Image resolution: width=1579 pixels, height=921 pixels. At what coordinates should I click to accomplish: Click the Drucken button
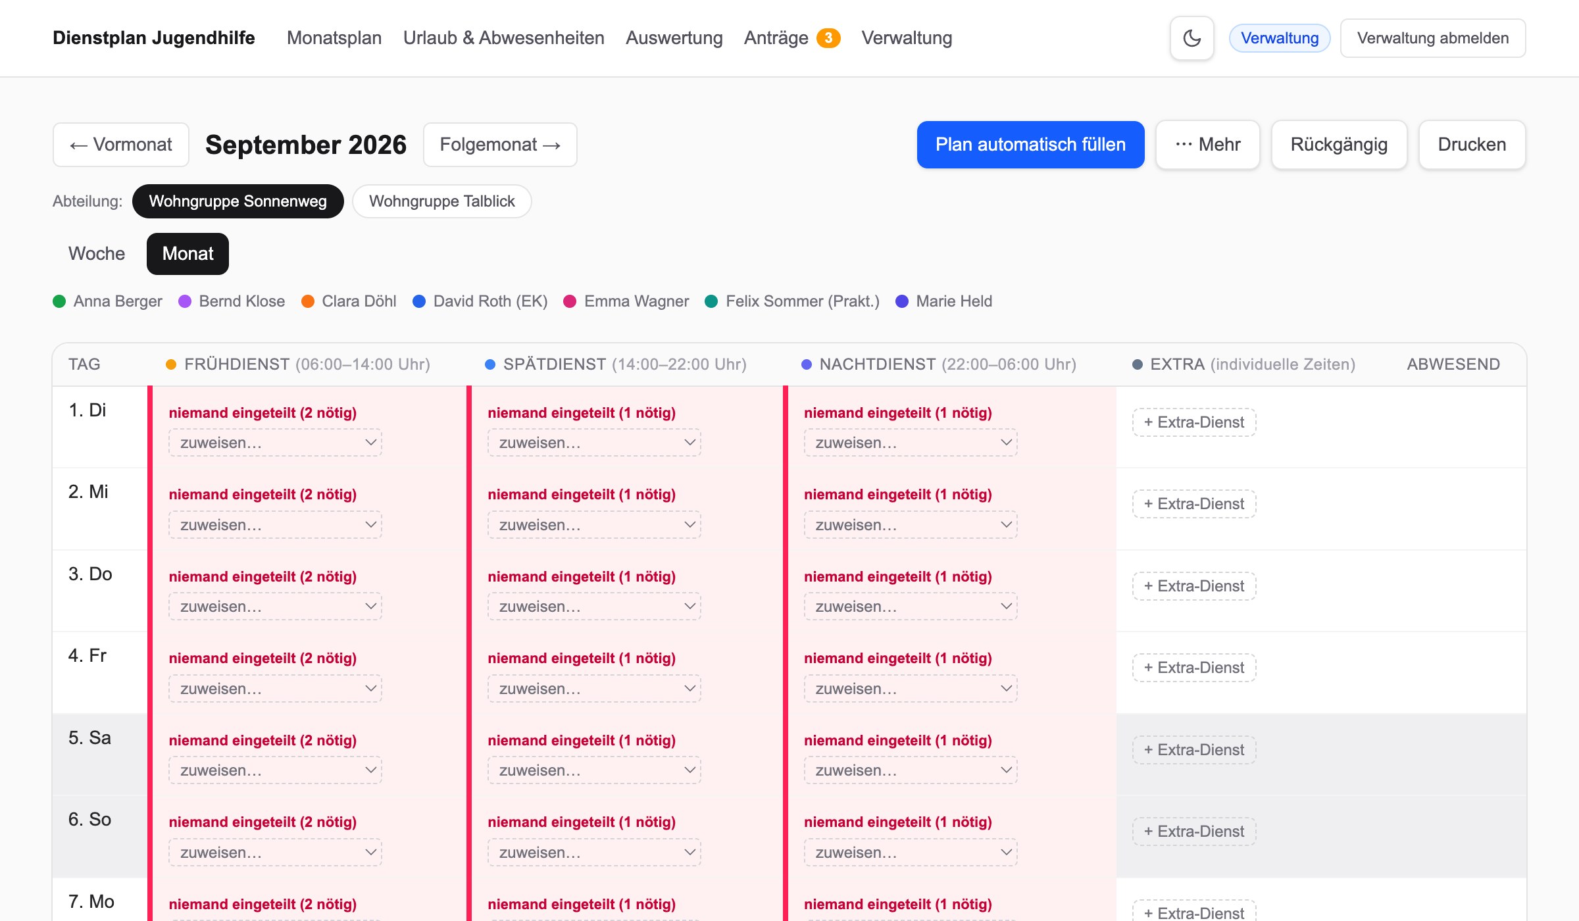tap(1472, 145)
